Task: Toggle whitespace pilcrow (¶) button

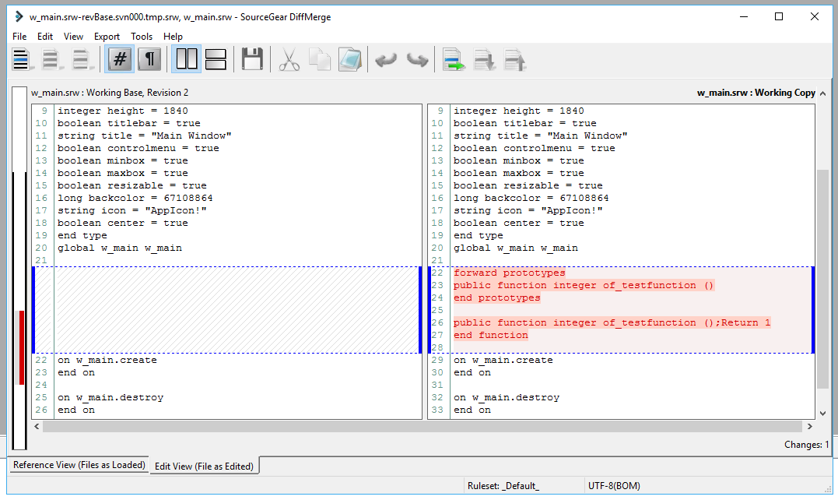Action: pos(150,59)
